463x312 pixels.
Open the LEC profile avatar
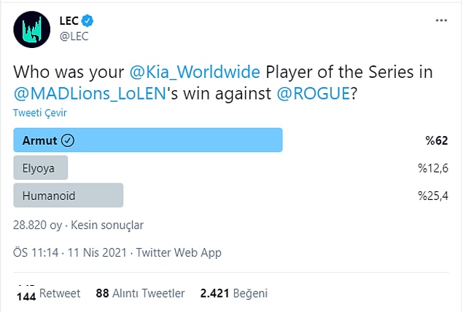coord(31,30)
